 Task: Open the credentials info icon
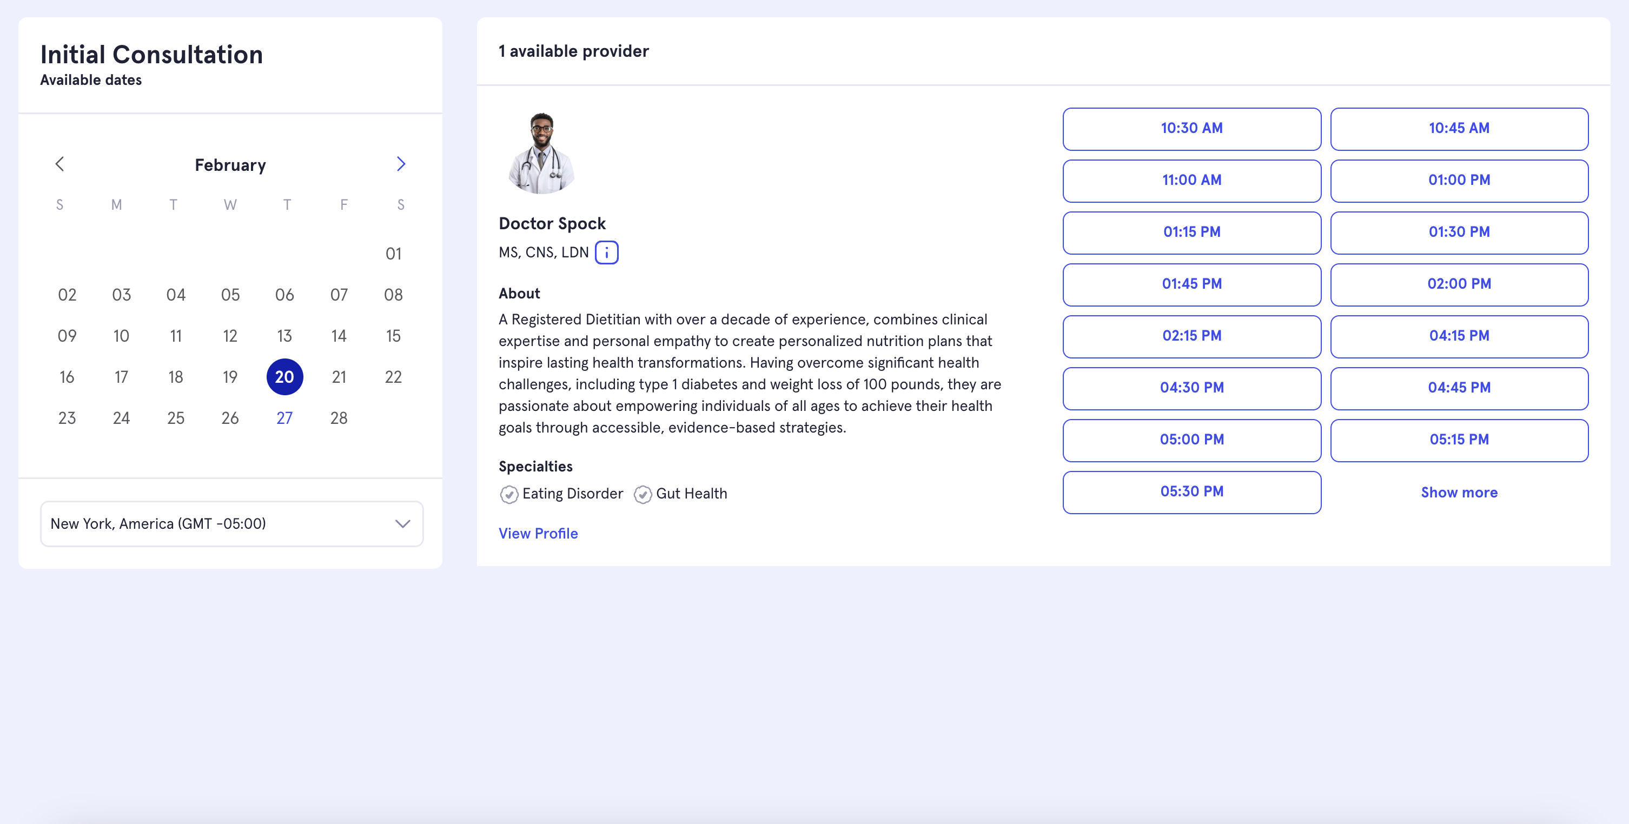606,252
